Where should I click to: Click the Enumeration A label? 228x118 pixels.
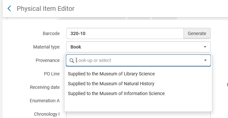tap(45, 101)
